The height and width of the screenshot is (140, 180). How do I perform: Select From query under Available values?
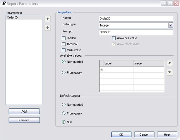(x=64, y=73)
